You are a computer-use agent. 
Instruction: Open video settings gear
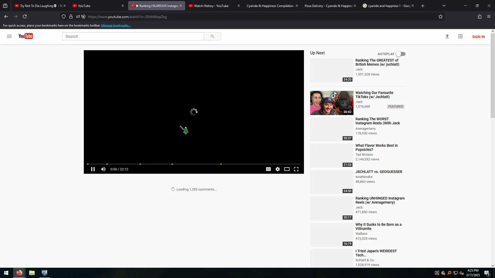click(277, 169)
